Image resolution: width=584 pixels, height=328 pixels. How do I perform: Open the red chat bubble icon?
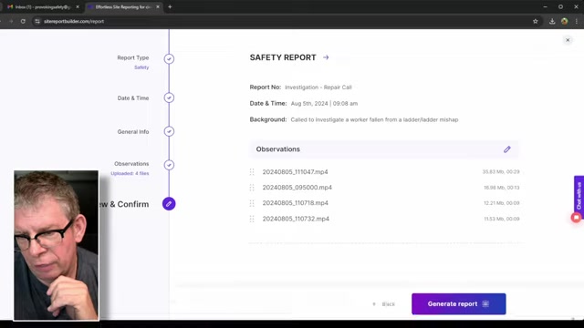click(576, 218)
